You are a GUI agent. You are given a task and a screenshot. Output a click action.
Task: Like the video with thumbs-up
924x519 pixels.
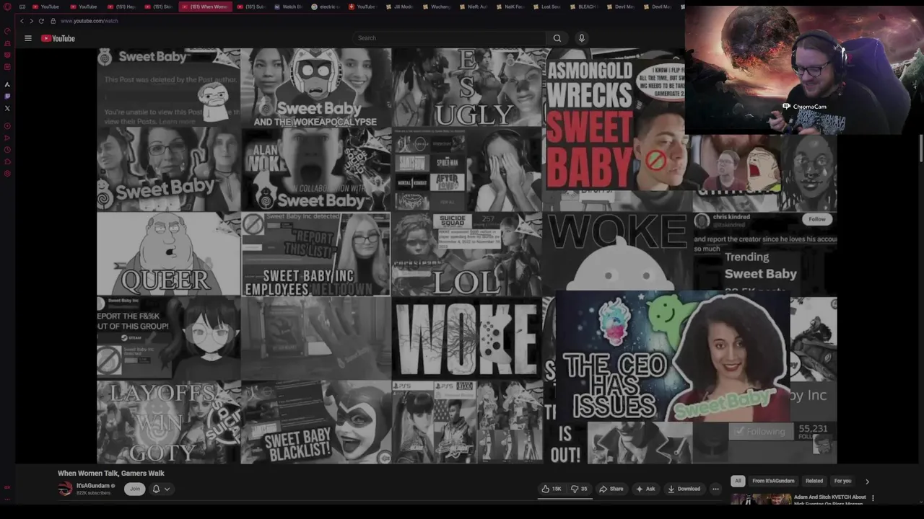552,489
